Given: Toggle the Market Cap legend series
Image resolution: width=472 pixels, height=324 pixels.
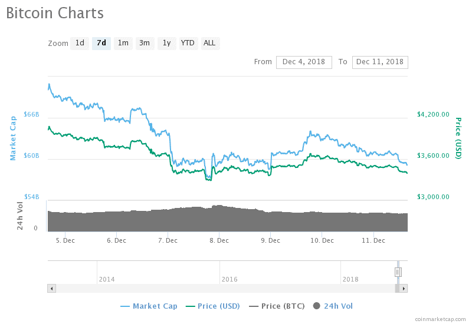Looking at the screenshot, I should click(149, 306).
